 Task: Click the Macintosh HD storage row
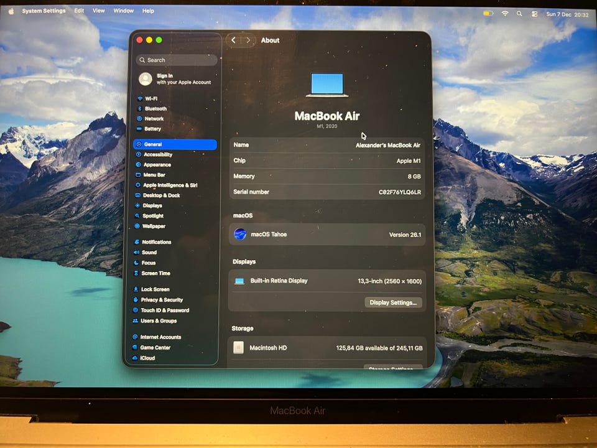[328, 348]
